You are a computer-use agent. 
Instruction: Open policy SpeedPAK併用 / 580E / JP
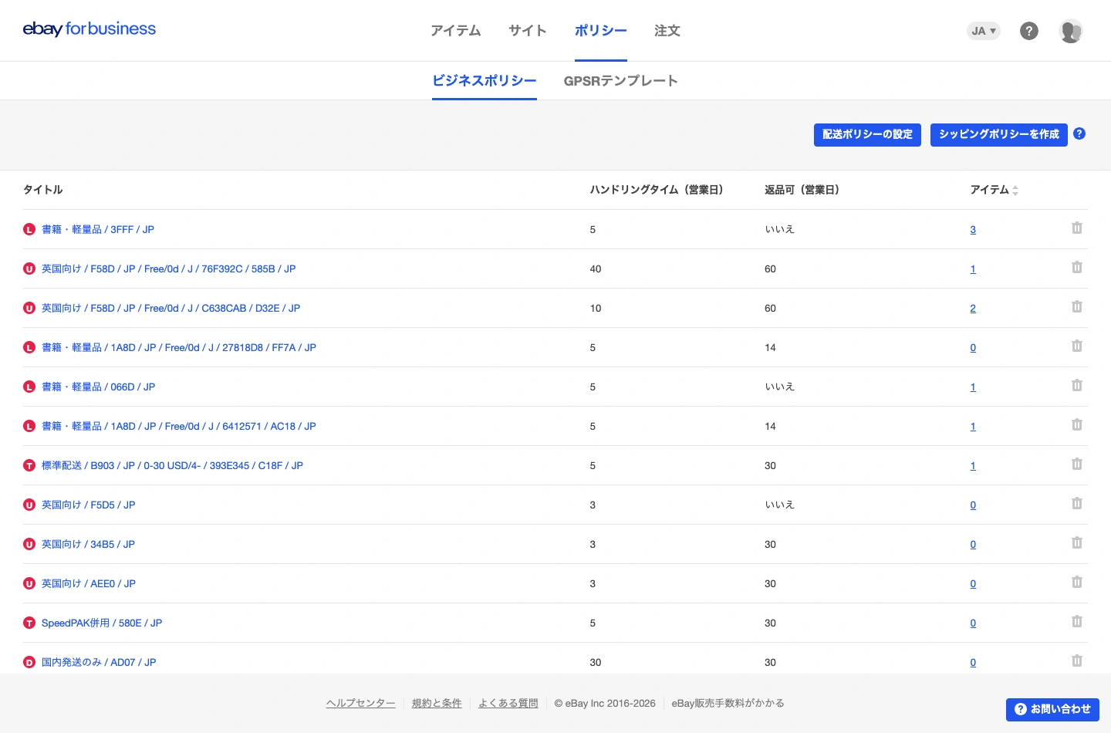[x=102, y=623]
